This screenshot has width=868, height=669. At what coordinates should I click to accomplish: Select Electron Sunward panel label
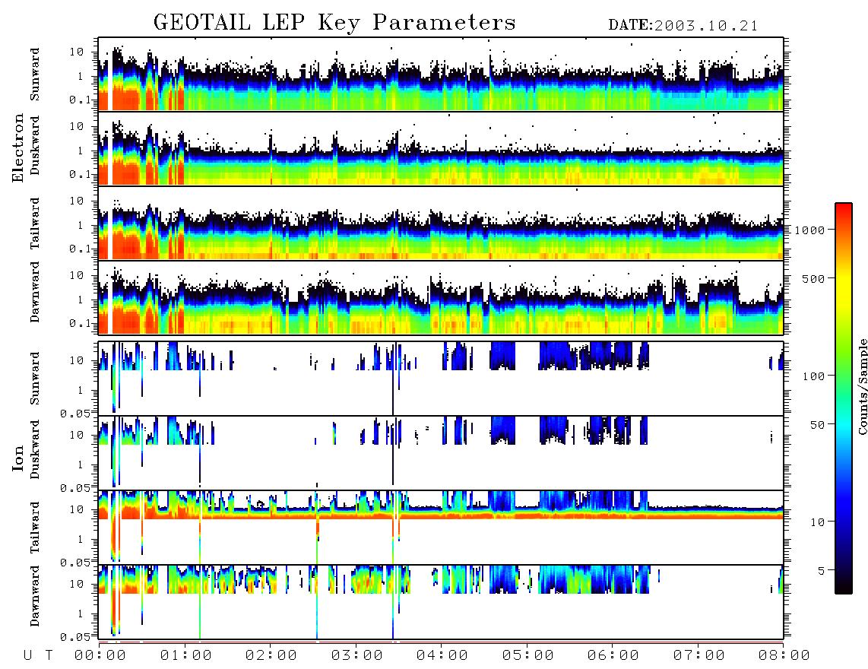point(35,75)
